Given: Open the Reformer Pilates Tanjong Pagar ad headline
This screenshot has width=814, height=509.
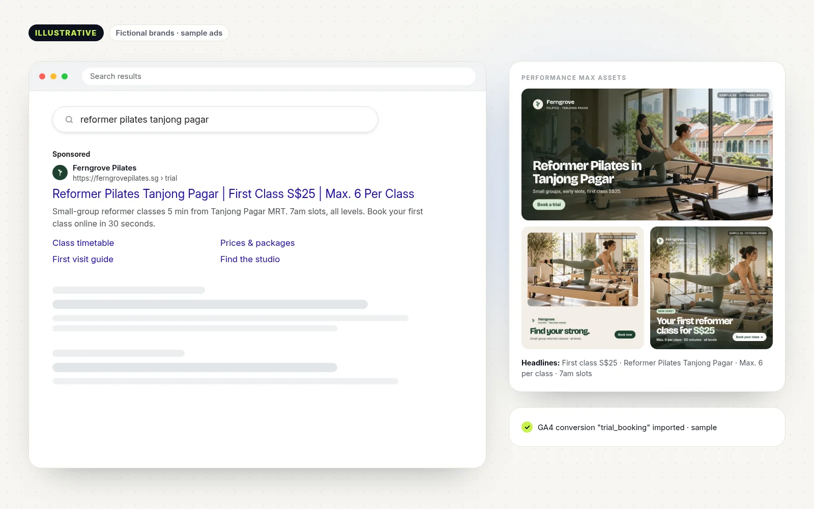Looking at the screenshot, I should 233,194.
